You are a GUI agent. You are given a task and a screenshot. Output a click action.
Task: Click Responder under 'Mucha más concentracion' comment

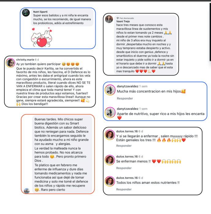[x=125, y=98]
